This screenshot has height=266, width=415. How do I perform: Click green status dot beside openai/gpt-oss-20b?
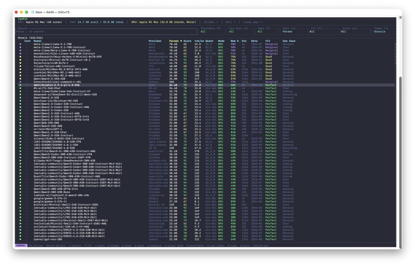[x=20, y=239]
